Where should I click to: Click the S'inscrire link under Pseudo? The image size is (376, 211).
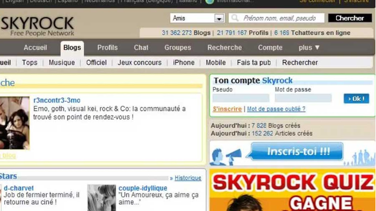[x=227, y=109]
